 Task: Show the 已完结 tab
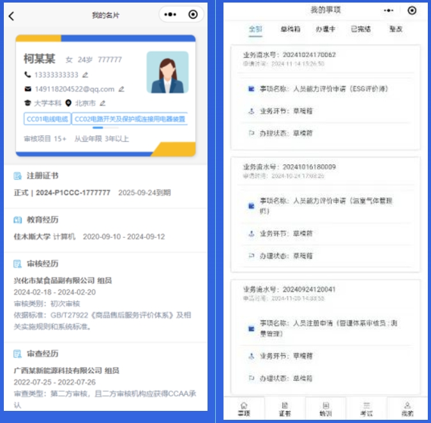click(361, 29)
